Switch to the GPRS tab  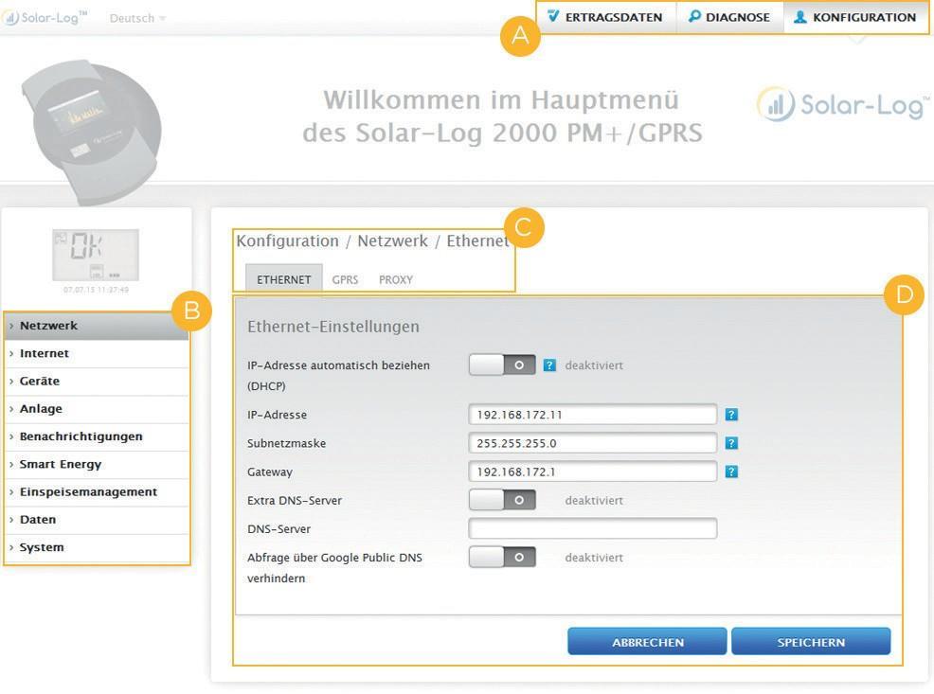point(346,279)
